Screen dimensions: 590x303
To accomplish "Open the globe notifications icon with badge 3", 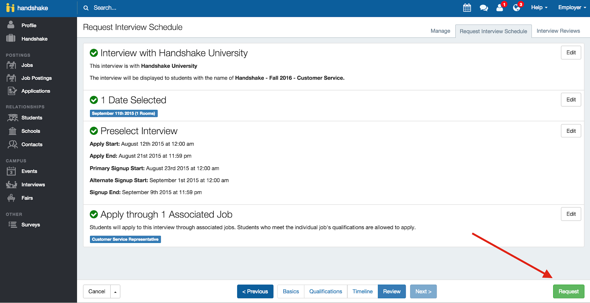I will click(517, 7).
